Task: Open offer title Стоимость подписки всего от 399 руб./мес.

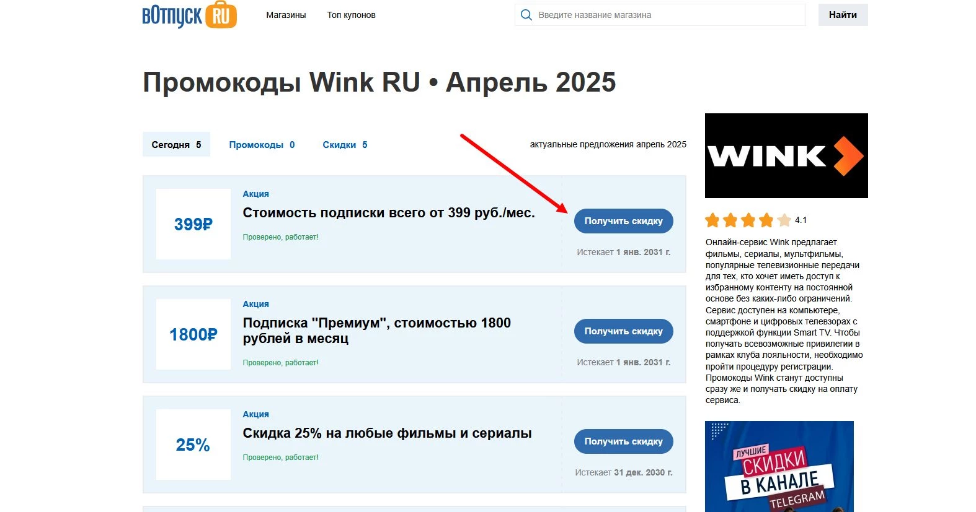Action: coord(389,213)
